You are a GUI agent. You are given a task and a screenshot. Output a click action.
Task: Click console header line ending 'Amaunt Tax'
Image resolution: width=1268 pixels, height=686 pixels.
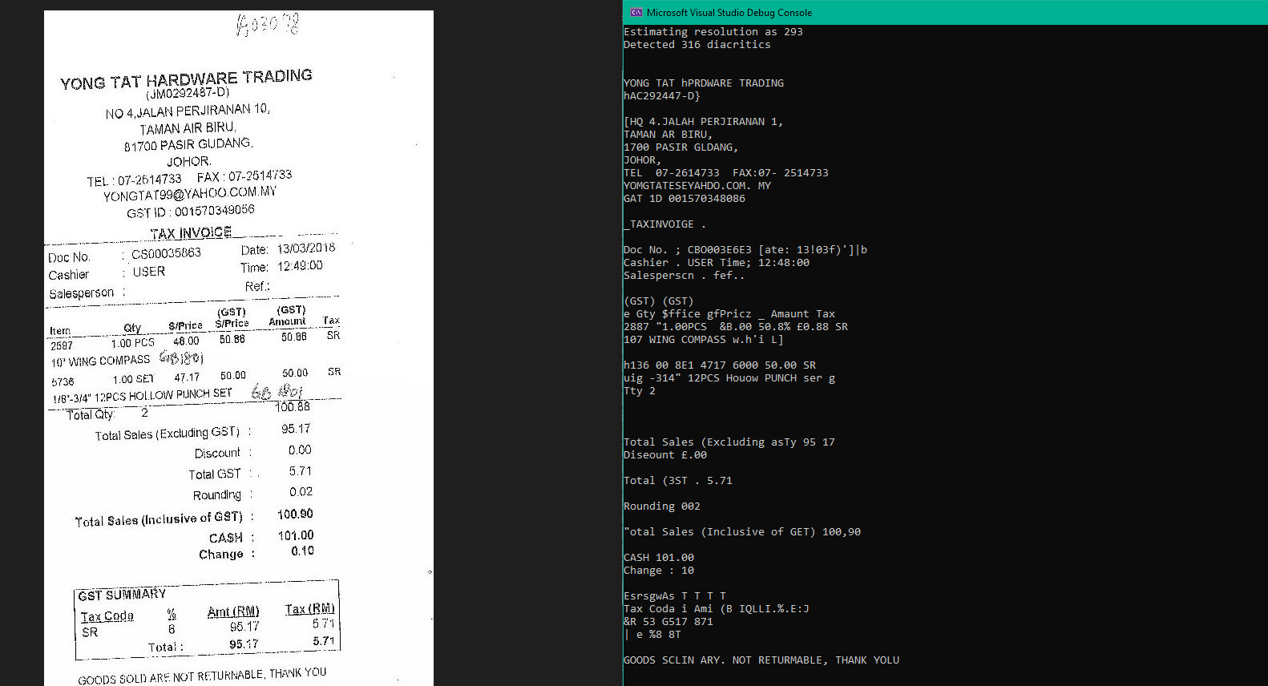point(729,314)
